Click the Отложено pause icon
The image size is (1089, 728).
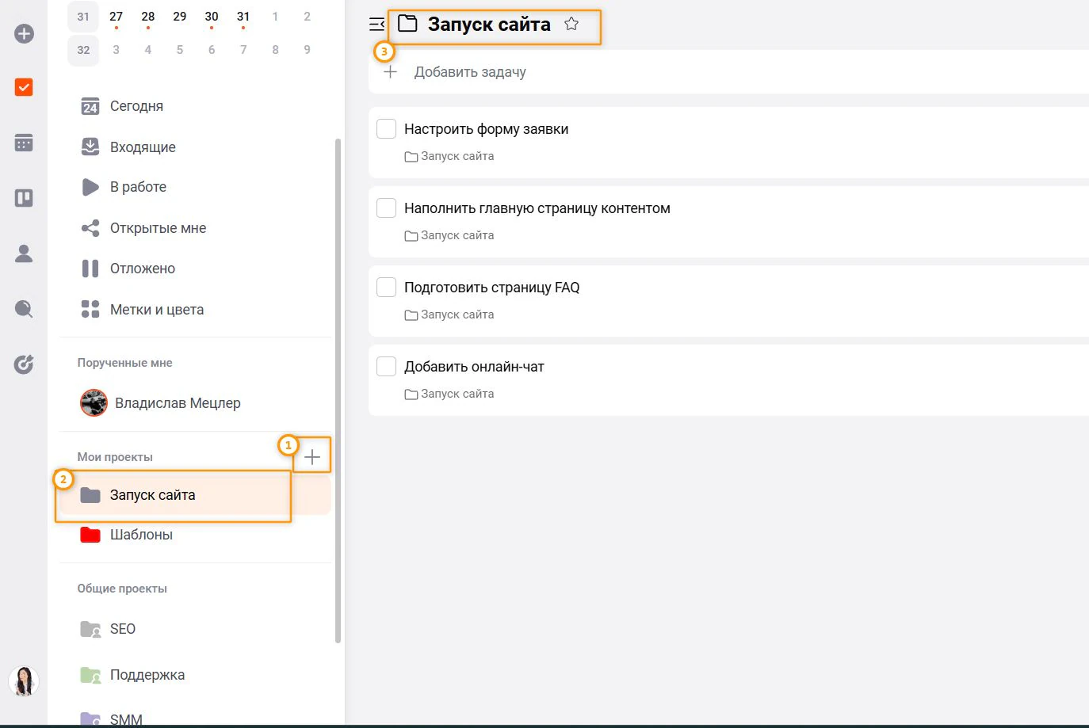90,269
